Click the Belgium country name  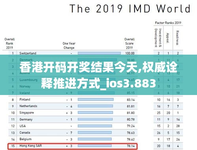click(25, 139)
